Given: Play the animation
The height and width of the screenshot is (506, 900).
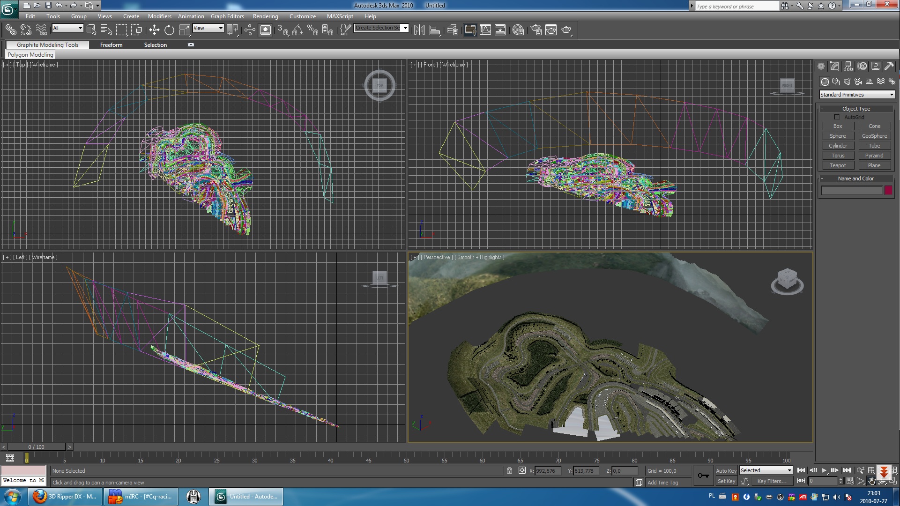Looking at the screenshot, I should click(x=824, y=470).
